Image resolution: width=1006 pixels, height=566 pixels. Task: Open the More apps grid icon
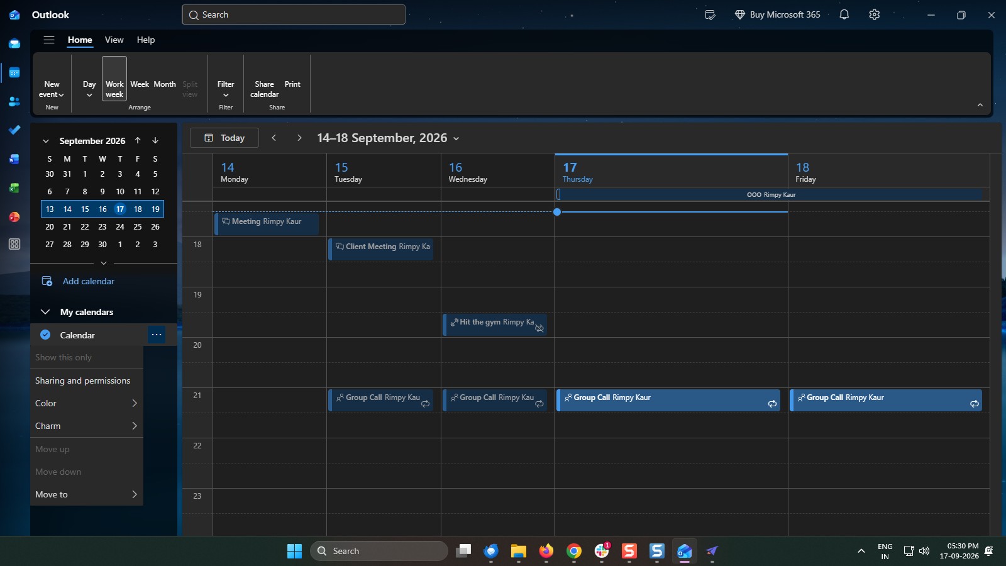click(14, 244)
